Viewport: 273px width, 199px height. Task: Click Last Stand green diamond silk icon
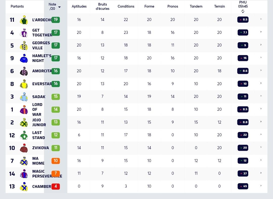(x=24, y=135)
